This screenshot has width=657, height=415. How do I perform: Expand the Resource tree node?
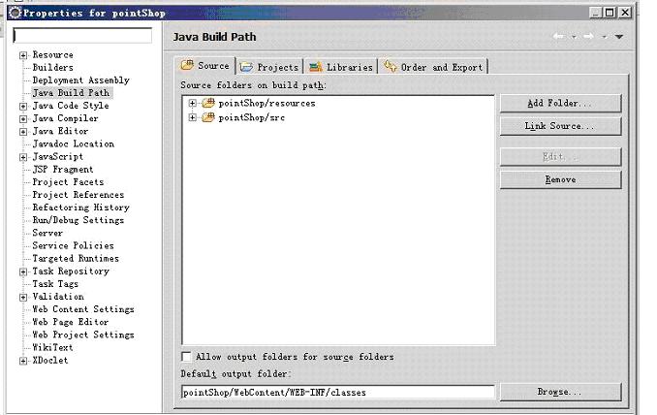tap(23, 55)
